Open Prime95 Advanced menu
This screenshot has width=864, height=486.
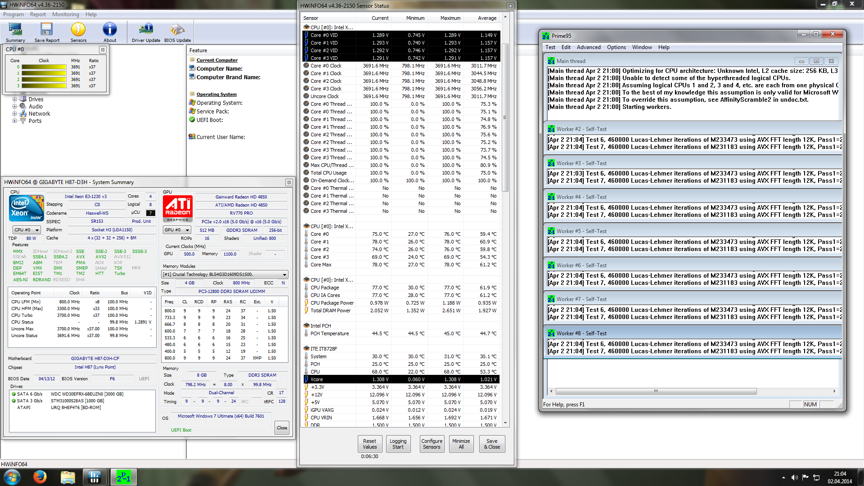tap(588, 47)
